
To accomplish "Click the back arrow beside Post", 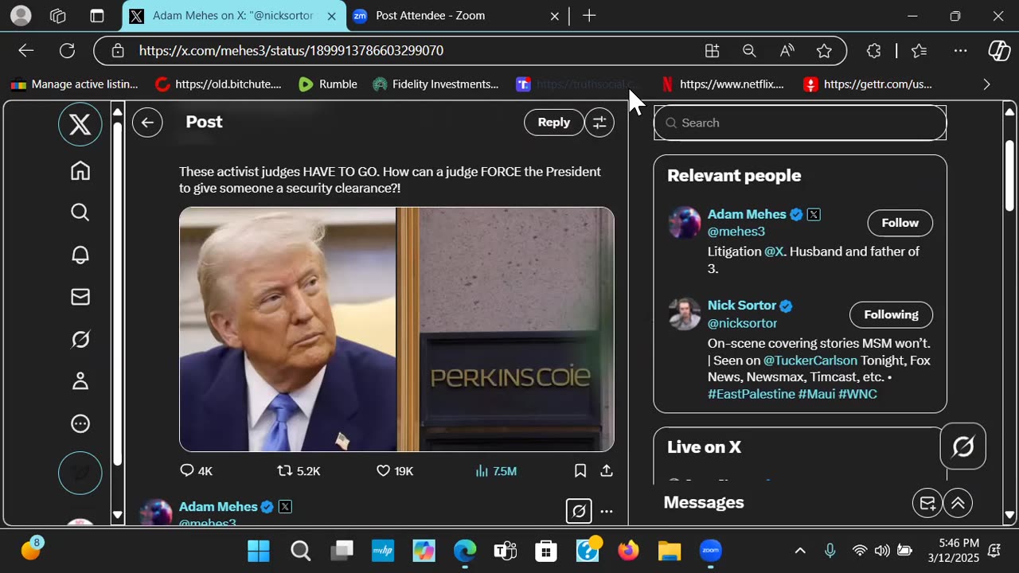I will (x=147, y=123).
